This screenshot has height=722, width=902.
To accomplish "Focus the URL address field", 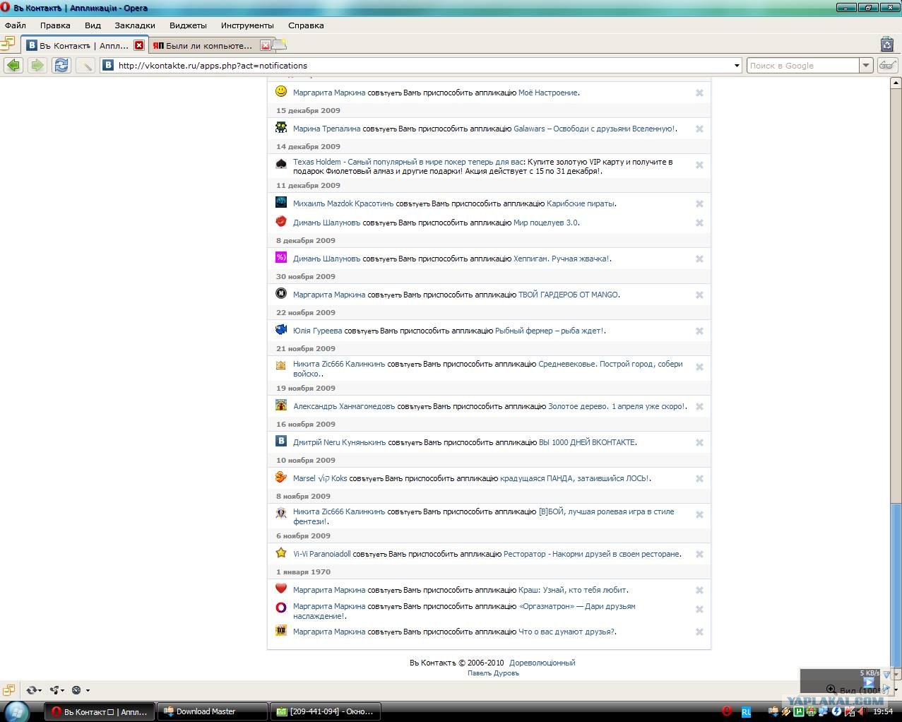I will pos(420,66).
